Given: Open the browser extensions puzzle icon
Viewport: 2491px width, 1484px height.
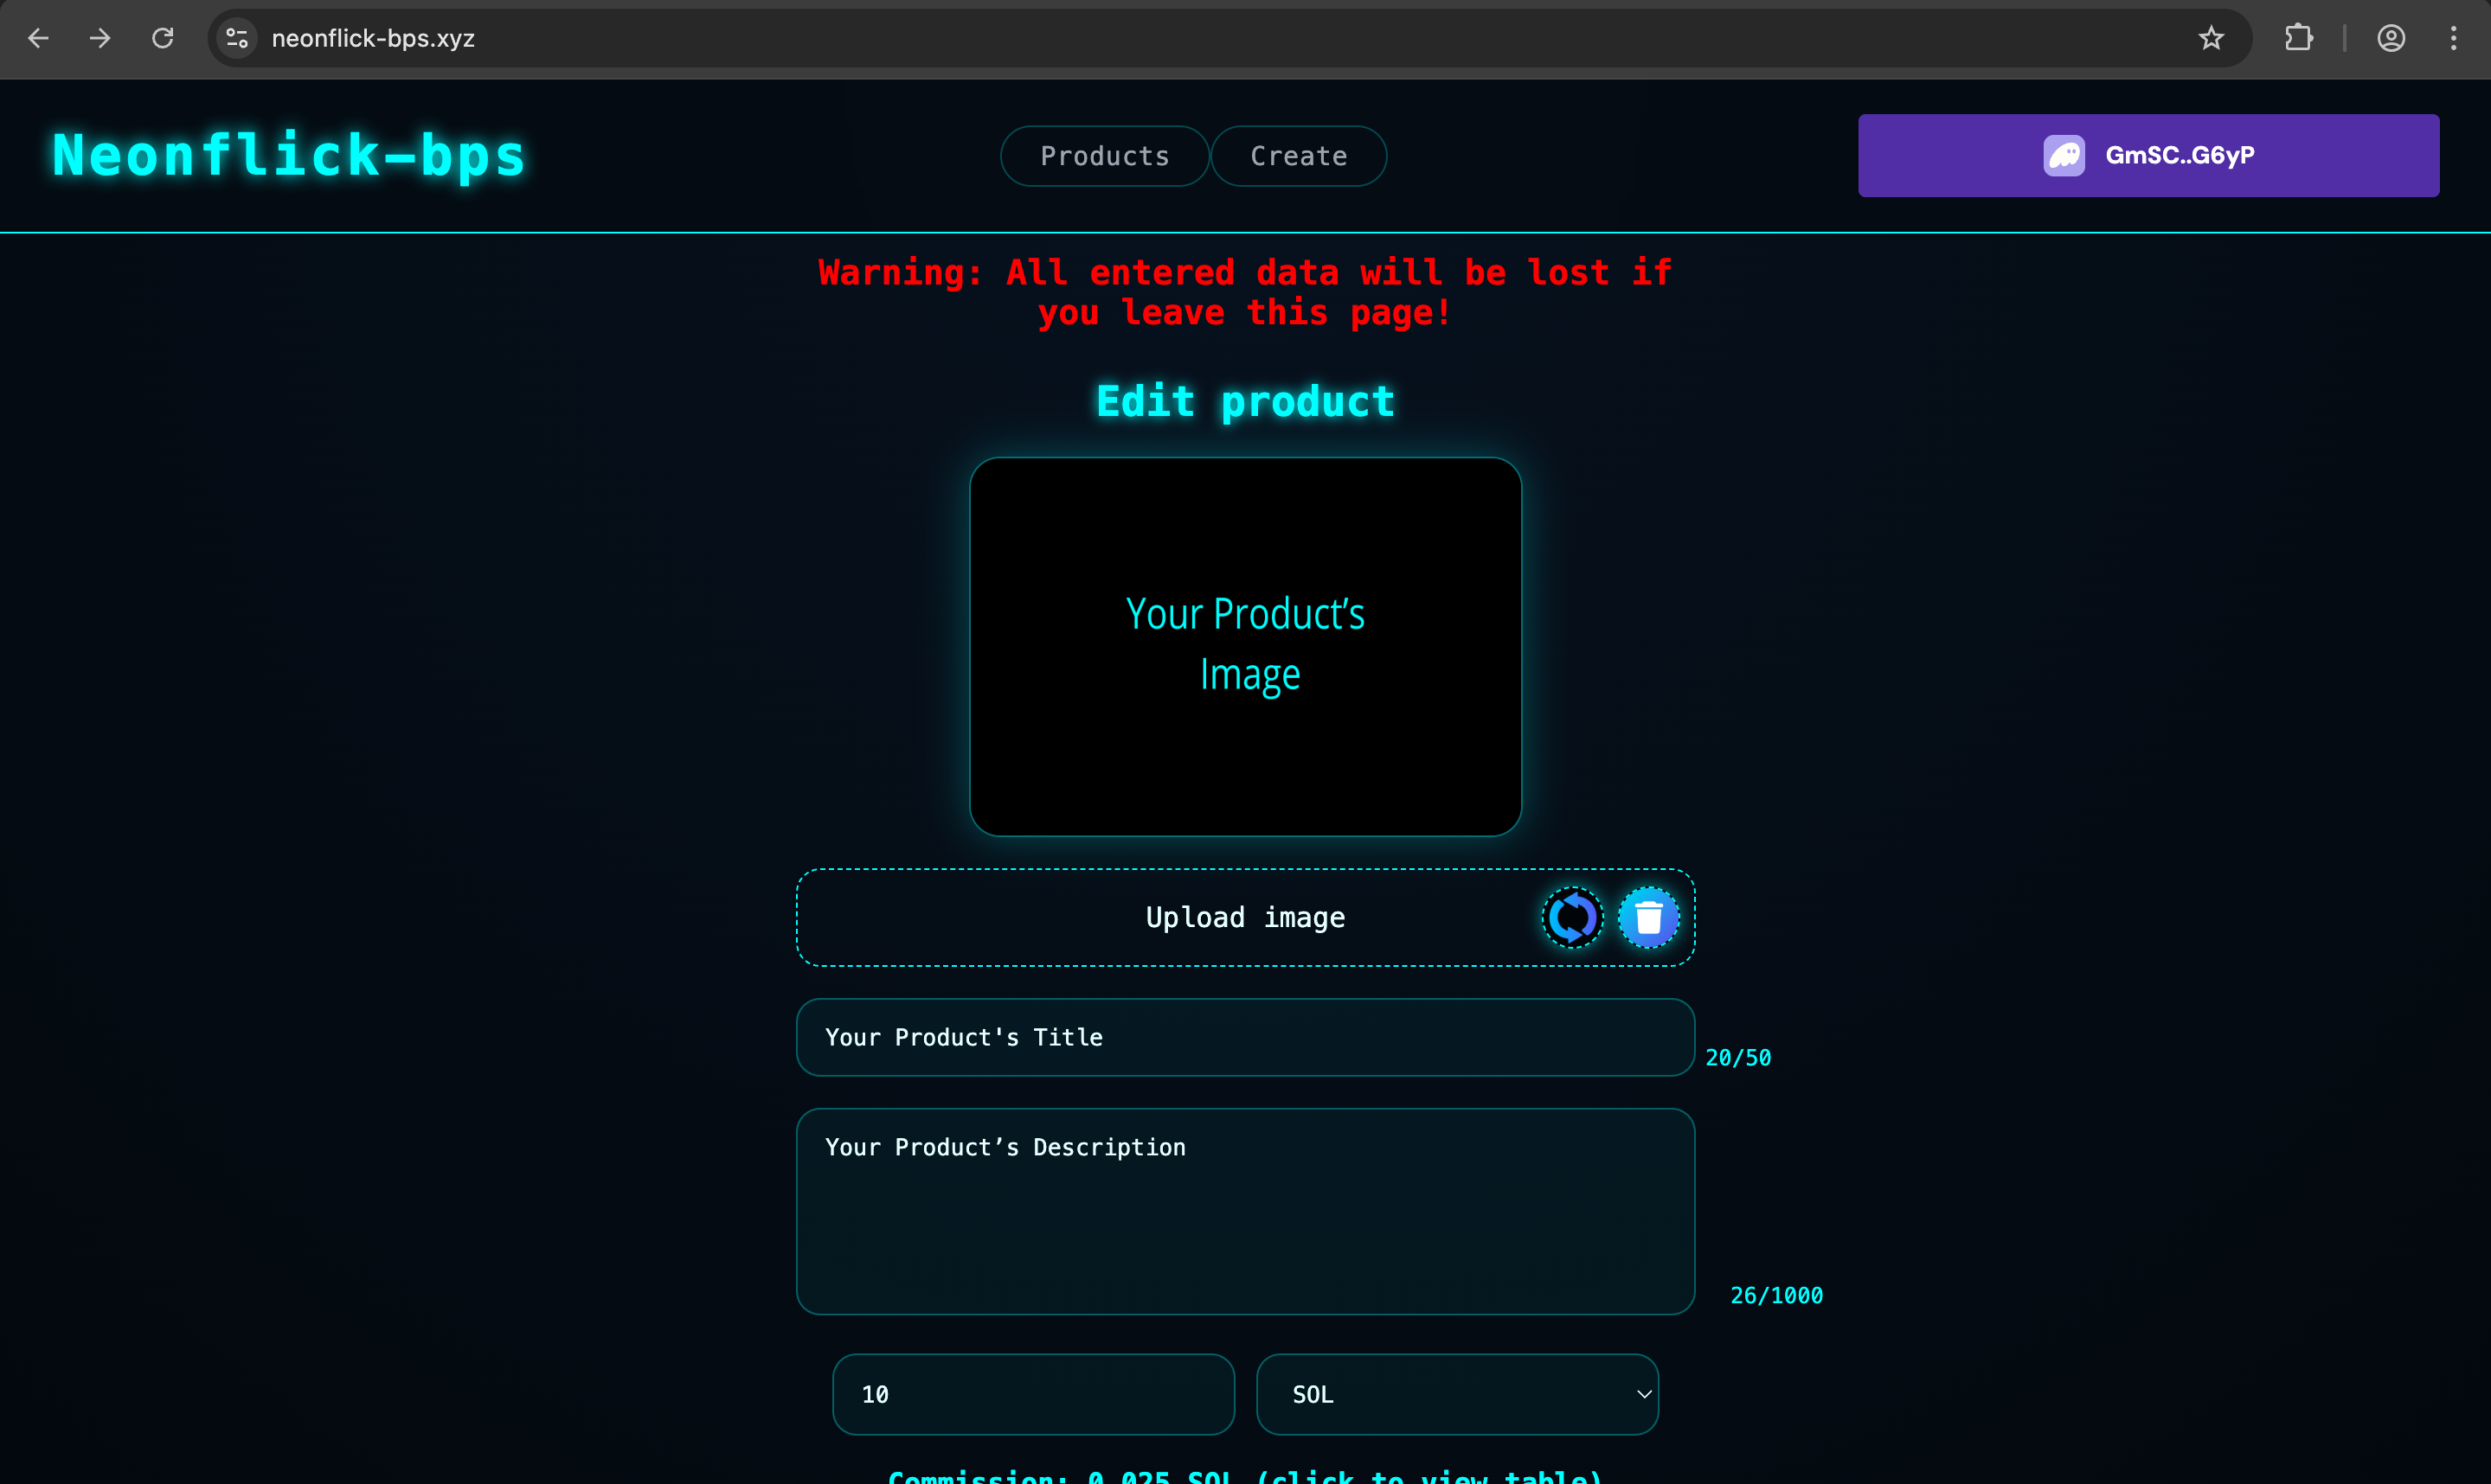Looking at the screenshot, I should point(2298,38).
